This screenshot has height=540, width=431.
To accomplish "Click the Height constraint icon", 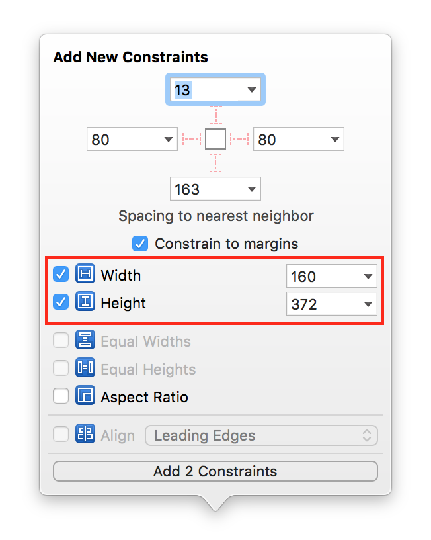I will [85, 302].
